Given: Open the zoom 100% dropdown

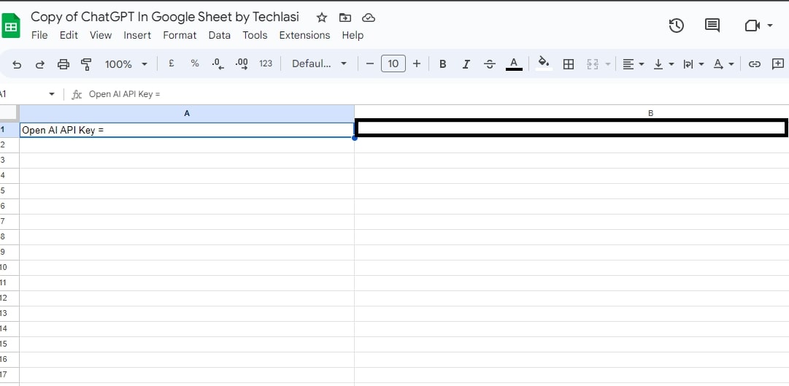Looking at the screenshot, I should 126,64.
